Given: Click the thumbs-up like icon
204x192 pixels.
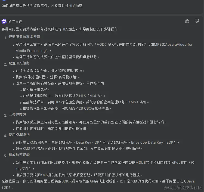Looking at the screenshot, I should 187,21.
